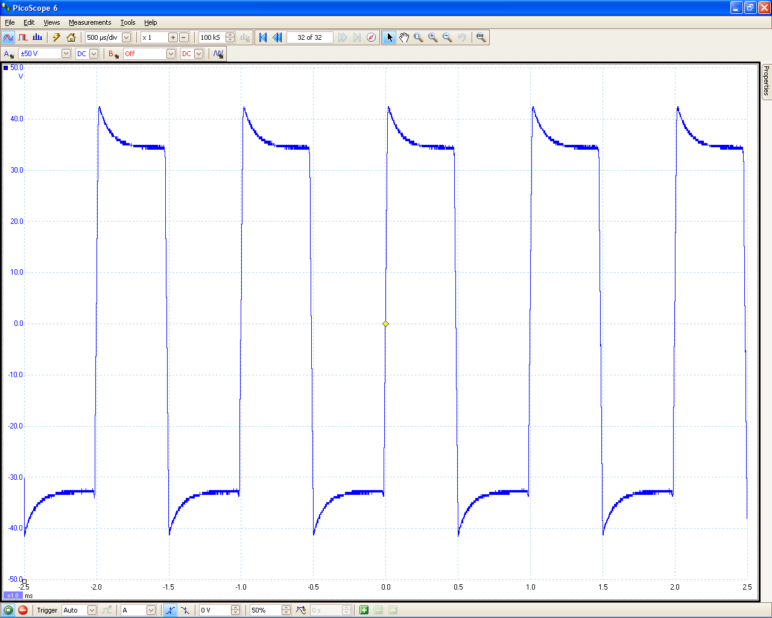Click the 32 of 32 buffer field
The height and width of the screenshot is (618, 772).
click(310, 37)
